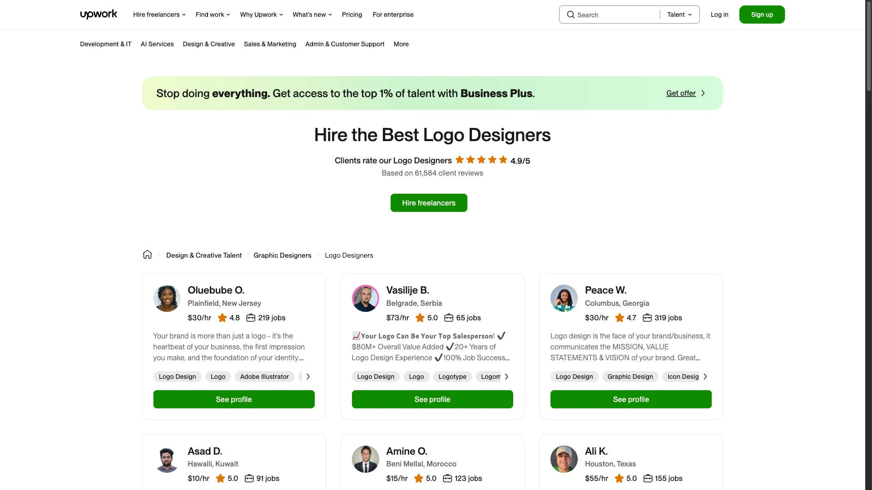The height and width of the screenshot is (490, 872).
Task: Switch to the AI Services category
Action: tap(157, 44)
